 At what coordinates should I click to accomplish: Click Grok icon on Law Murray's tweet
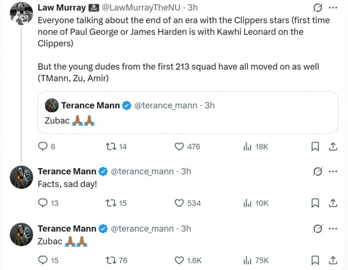[316, 8]
